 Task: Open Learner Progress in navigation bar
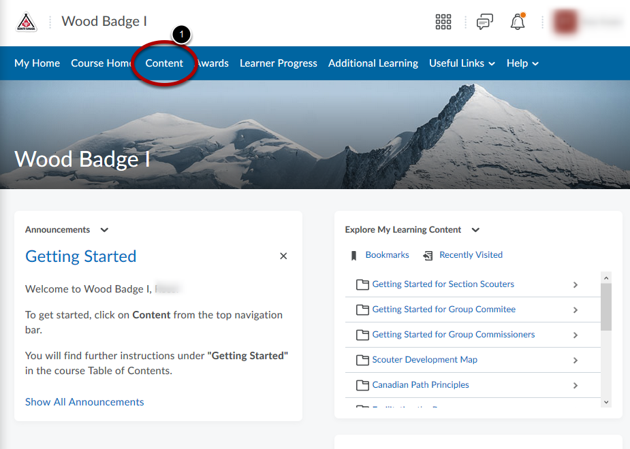pos(279,63)
